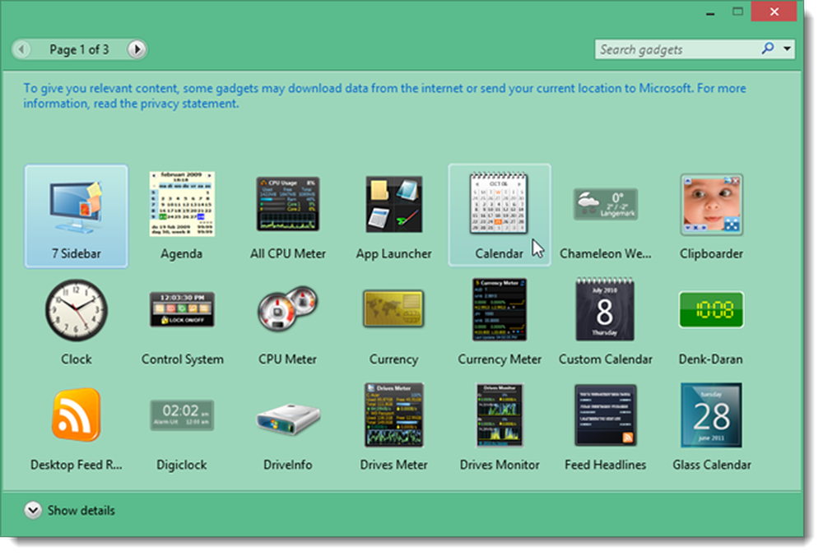The image size is (823, 556).
Task: Maximize the gadgets window
Action: (x=738, y=12)
